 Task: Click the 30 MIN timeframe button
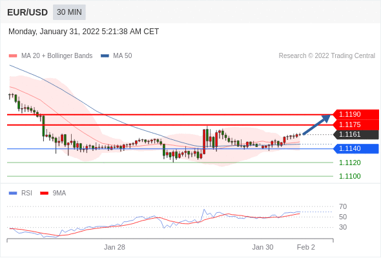pyautogui.click(x=69, y=12)
